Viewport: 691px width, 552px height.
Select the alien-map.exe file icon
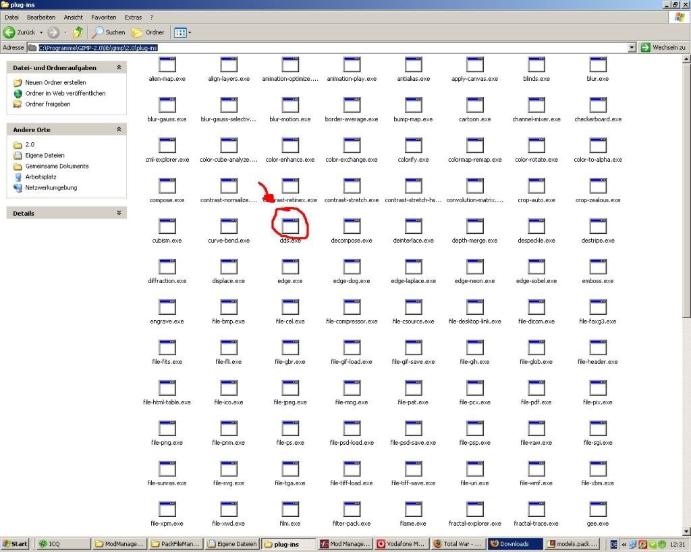(x=167, y=65)
